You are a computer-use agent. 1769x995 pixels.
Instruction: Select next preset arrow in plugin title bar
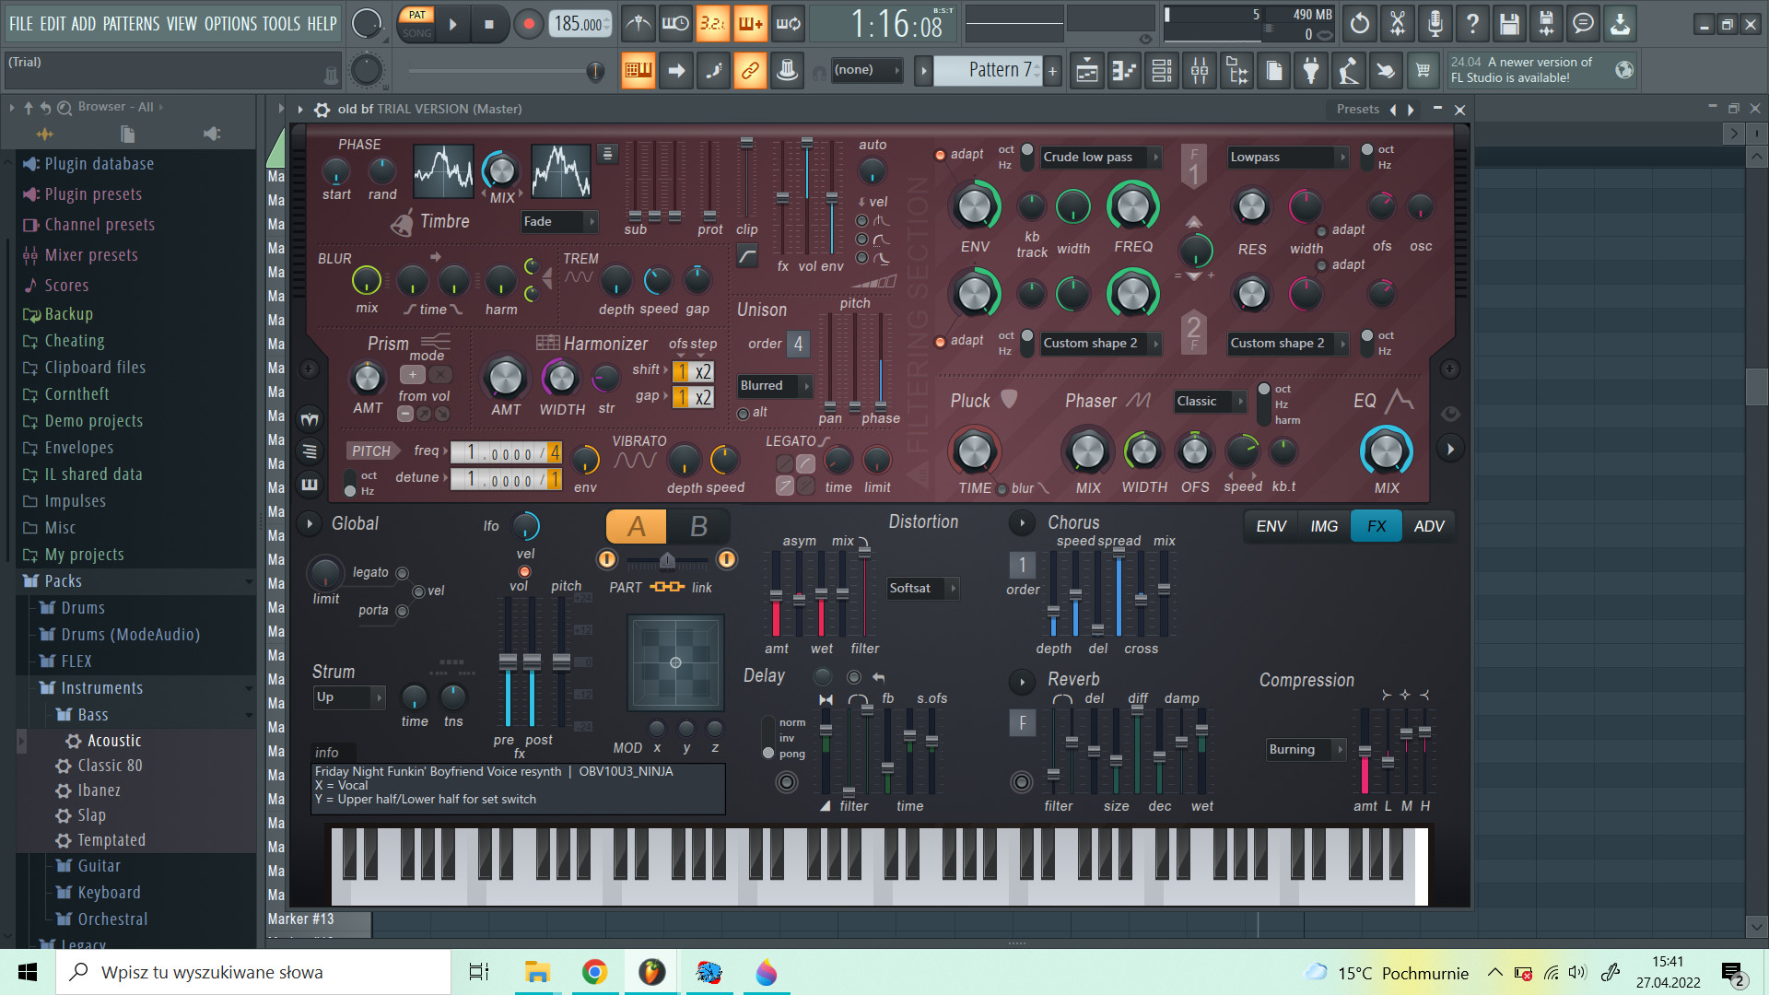click(x=1411, y=110)
